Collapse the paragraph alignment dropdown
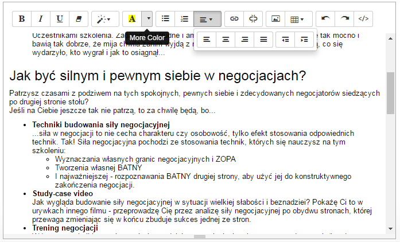Viewport: 400px width, 242px height. [x=207, y=19]
